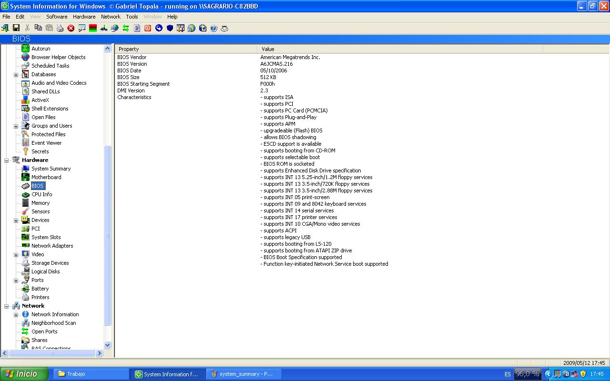The height and width of the screenshot is (381, 610).
Task: Select Printers in tree
Action: (x=41, y=297)
